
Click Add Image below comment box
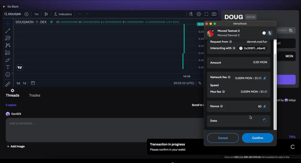point(16,146)
